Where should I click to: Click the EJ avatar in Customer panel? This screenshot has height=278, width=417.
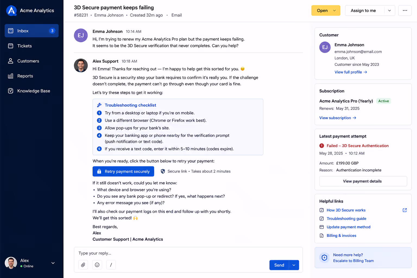point(325,47)
